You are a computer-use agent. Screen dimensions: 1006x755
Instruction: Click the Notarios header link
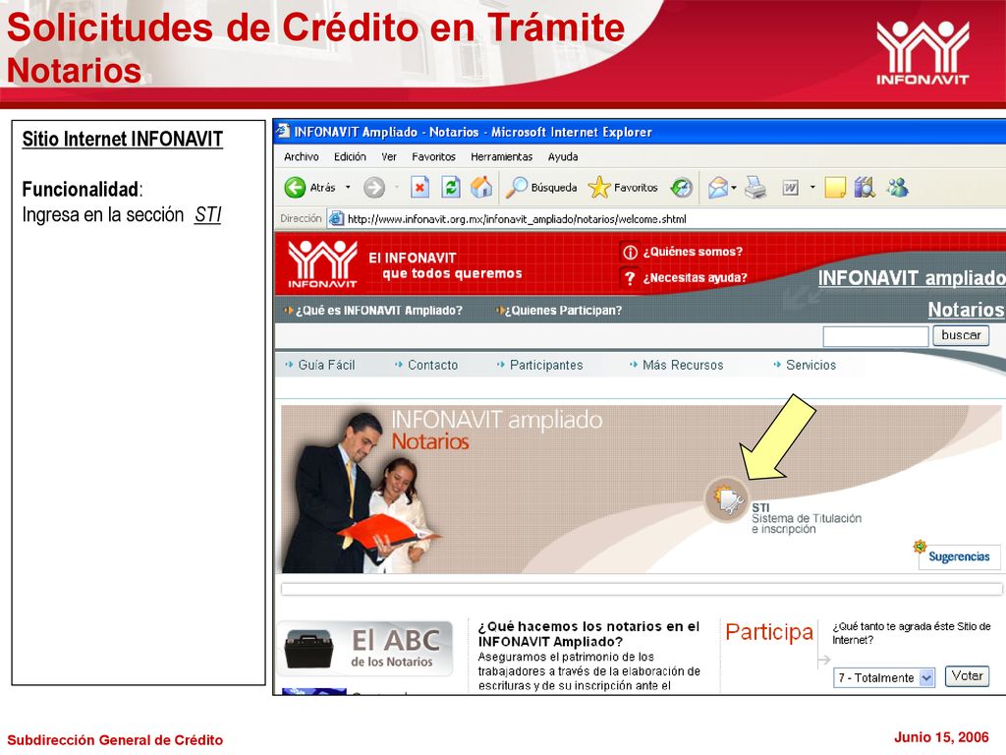click(966, 310)
